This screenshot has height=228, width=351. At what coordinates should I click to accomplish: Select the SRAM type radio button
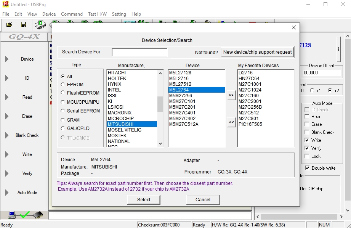coord(63,120)
